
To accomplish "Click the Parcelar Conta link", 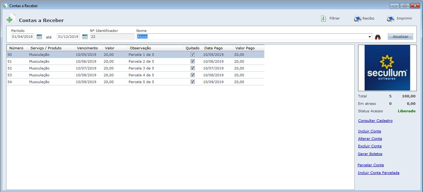I will tap(371, 165).
